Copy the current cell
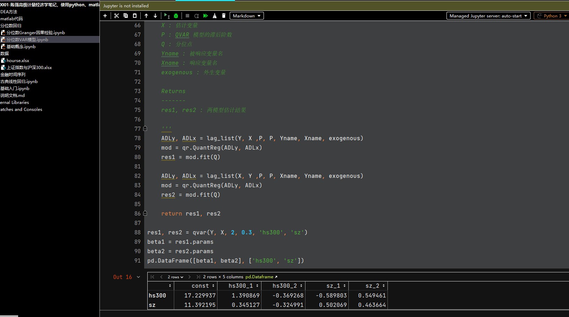Screen dimensions: 569x317 pos(126,16)
